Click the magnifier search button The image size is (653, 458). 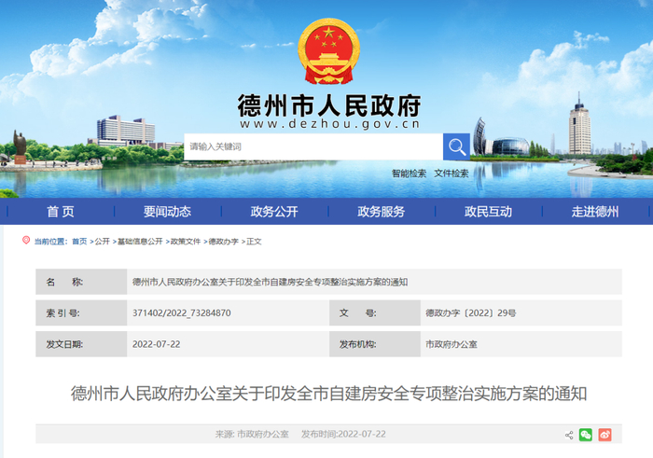456,146
